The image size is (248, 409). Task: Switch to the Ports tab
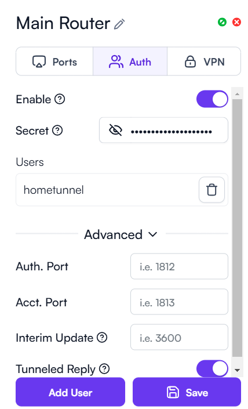point(54,61)
